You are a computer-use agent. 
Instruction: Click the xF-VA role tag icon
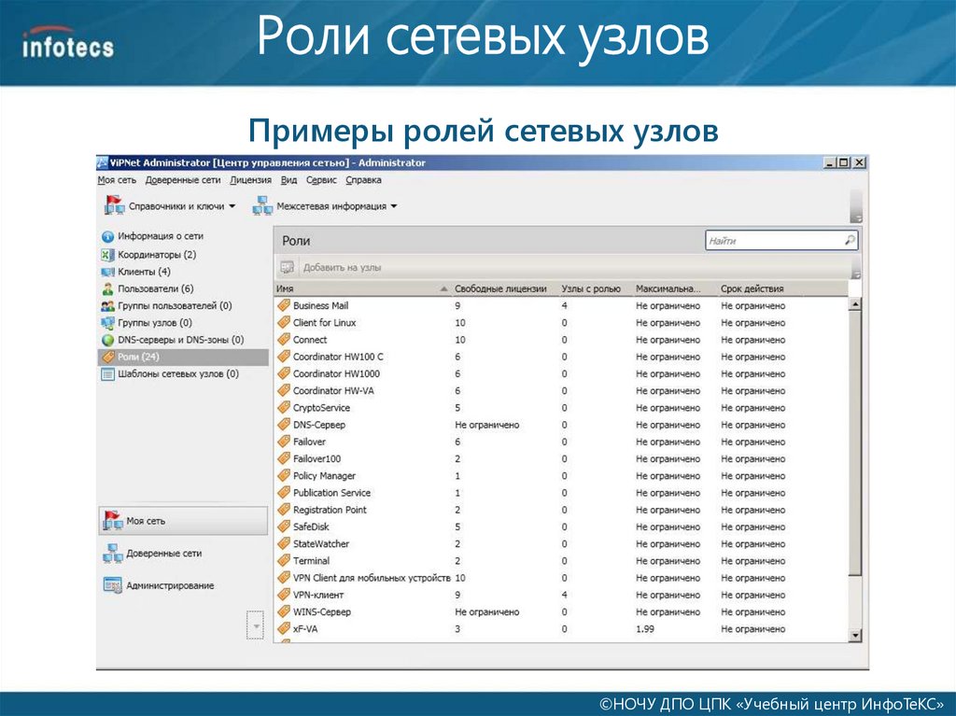tap(284, 628)
